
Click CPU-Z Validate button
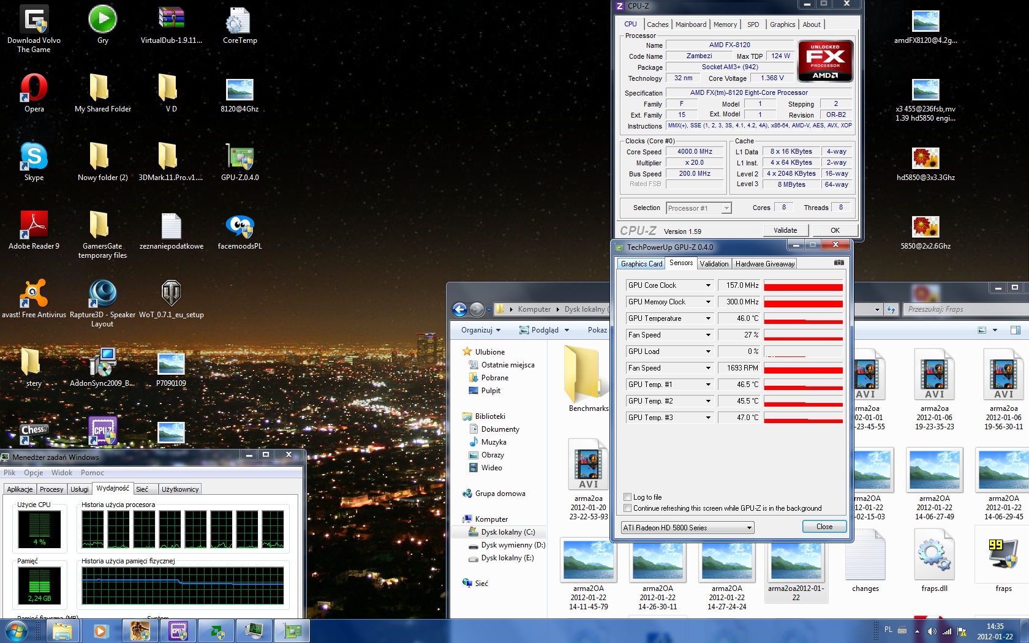(785, 230)
